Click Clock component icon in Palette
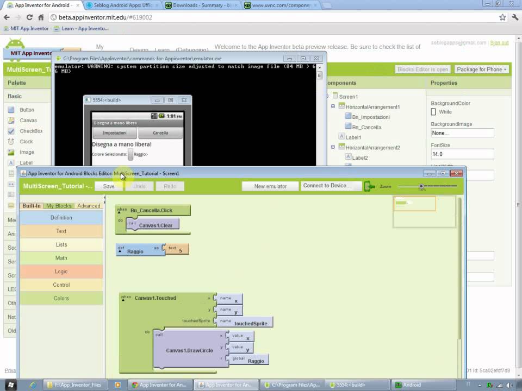Viewport: 522px width, 391px height. click(11, 142)
